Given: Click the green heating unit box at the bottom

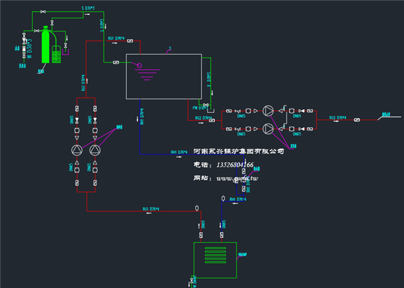Looking at the screenshot, I should coord(215,260).
